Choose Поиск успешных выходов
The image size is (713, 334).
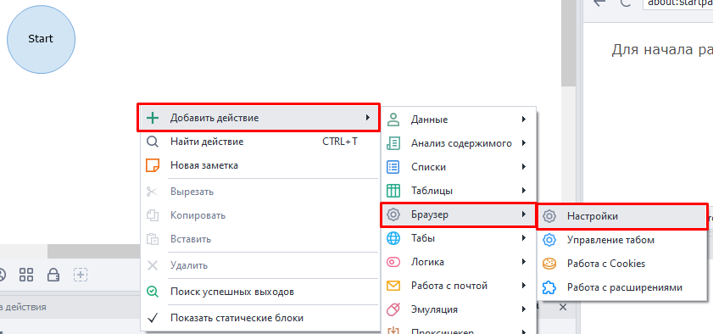259,292
